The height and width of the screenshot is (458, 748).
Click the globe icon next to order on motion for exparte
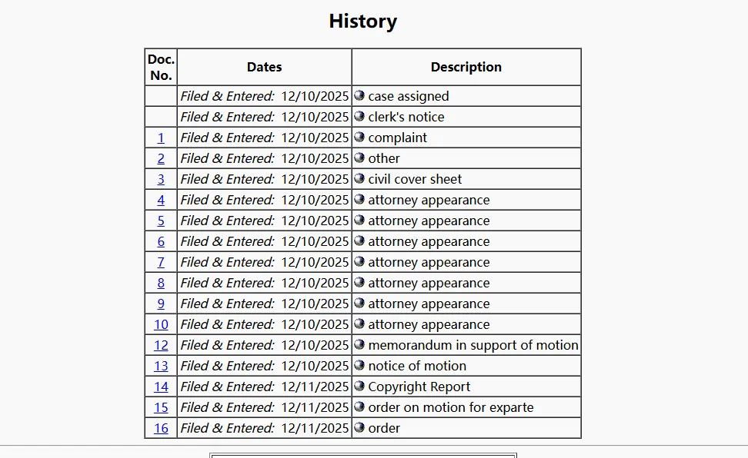[359, 407]
